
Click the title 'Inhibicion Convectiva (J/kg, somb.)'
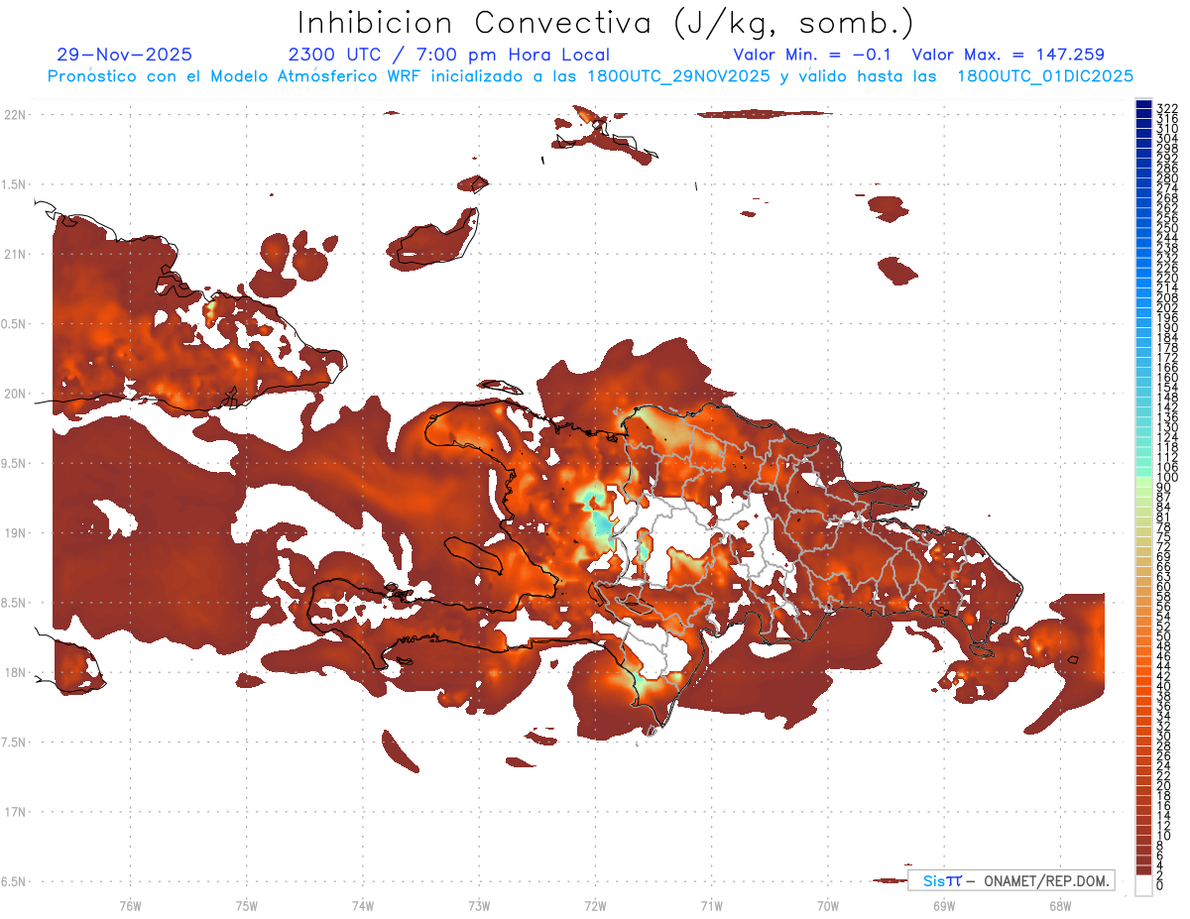click(x=606, y=24)
